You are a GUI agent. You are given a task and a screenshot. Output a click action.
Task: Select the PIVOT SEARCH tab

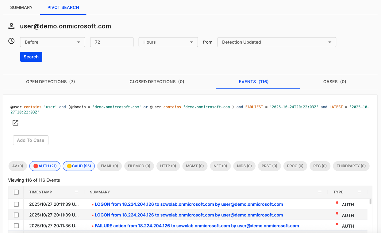pyautogui.click(x=63, y=7)
